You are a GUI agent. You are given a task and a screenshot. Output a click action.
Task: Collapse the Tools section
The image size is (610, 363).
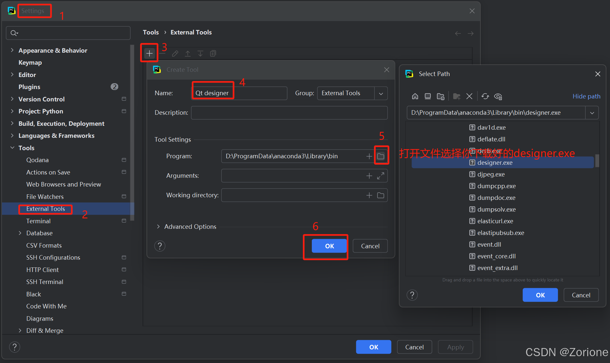point(12,148)
